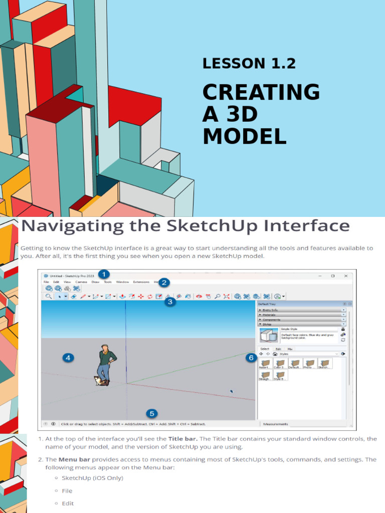The image size is (385, 513).
Task: Open the Sketchy styles folder
Action: click(x=325, y=364)
